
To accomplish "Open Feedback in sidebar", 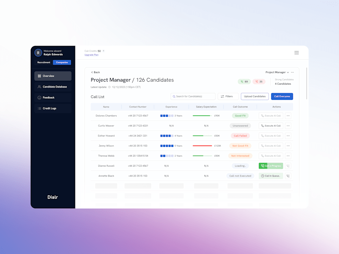I will [x=53, y=98].
